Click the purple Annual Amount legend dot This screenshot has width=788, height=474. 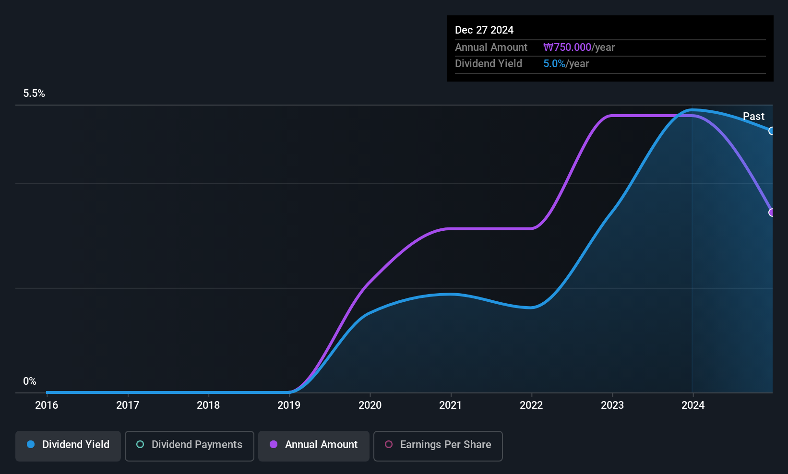274,444
